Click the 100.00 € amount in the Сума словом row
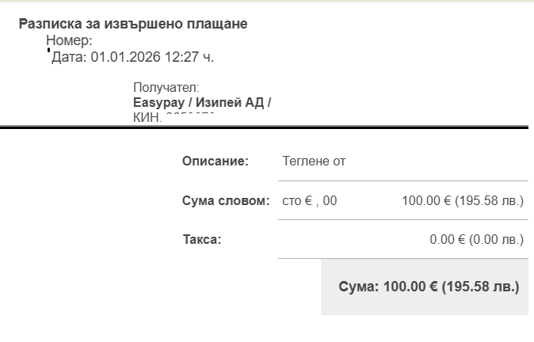 pyautogui.click(x=425, y=200)
